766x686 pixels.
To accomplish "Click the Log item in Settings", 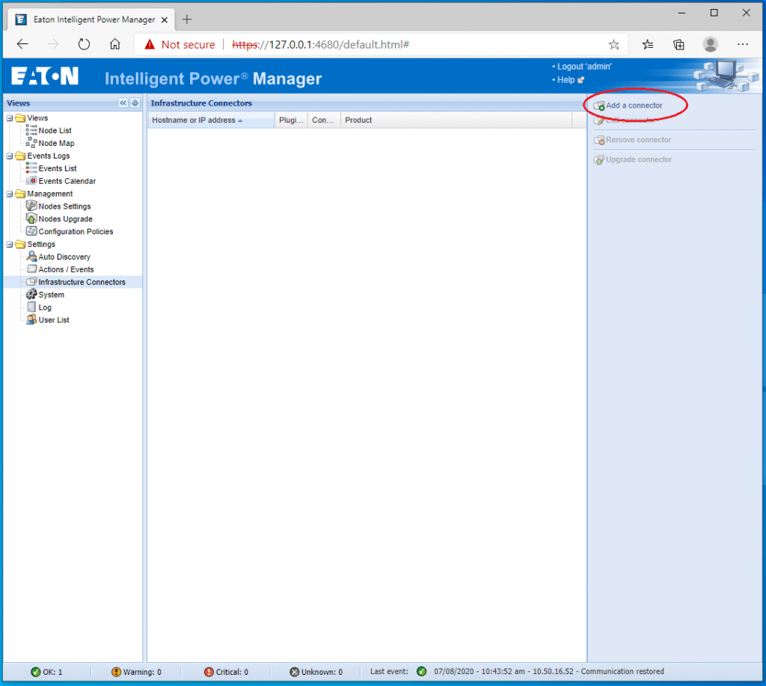I will point(45,307).
